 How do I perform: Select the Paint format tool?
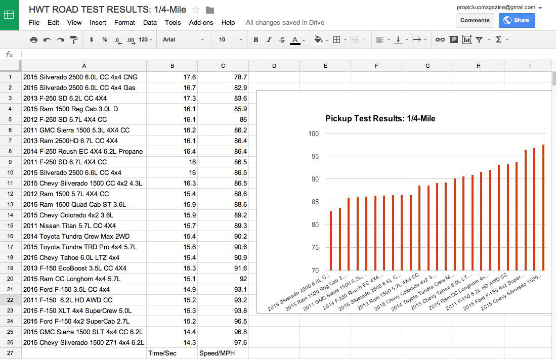[74, 39]
